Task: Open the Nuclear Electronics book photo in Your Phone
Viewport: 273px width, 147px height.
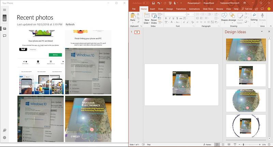Action: pyautogui.click(x=88, y=119)
